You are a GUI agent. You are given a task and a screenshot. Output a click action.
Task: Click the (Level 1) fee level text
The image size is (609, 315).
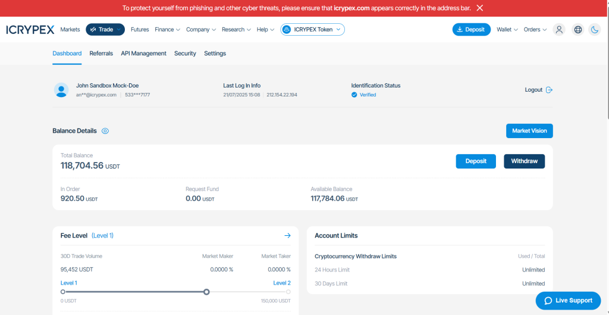click(102, 235)
